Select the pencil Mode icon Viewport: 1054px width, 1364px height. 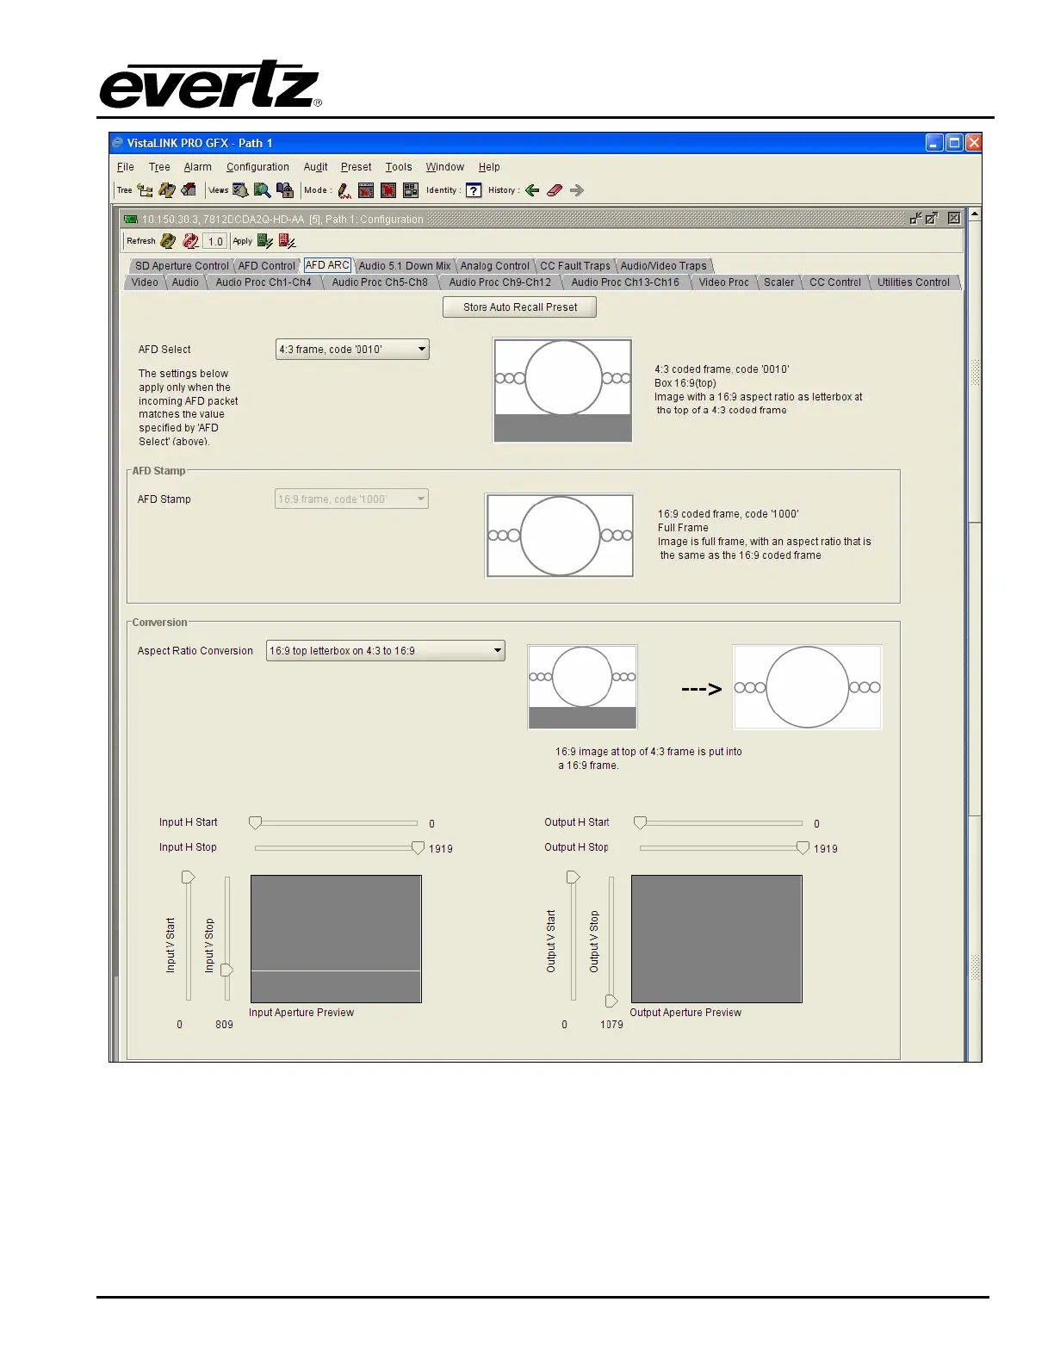coord(344,190)
